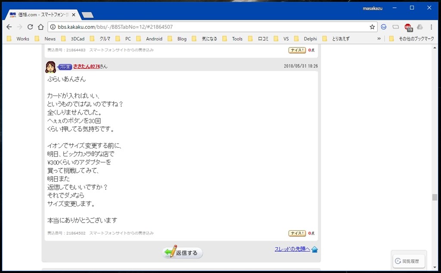Open the Blog bookmark folder

click(x=177, y=39)
